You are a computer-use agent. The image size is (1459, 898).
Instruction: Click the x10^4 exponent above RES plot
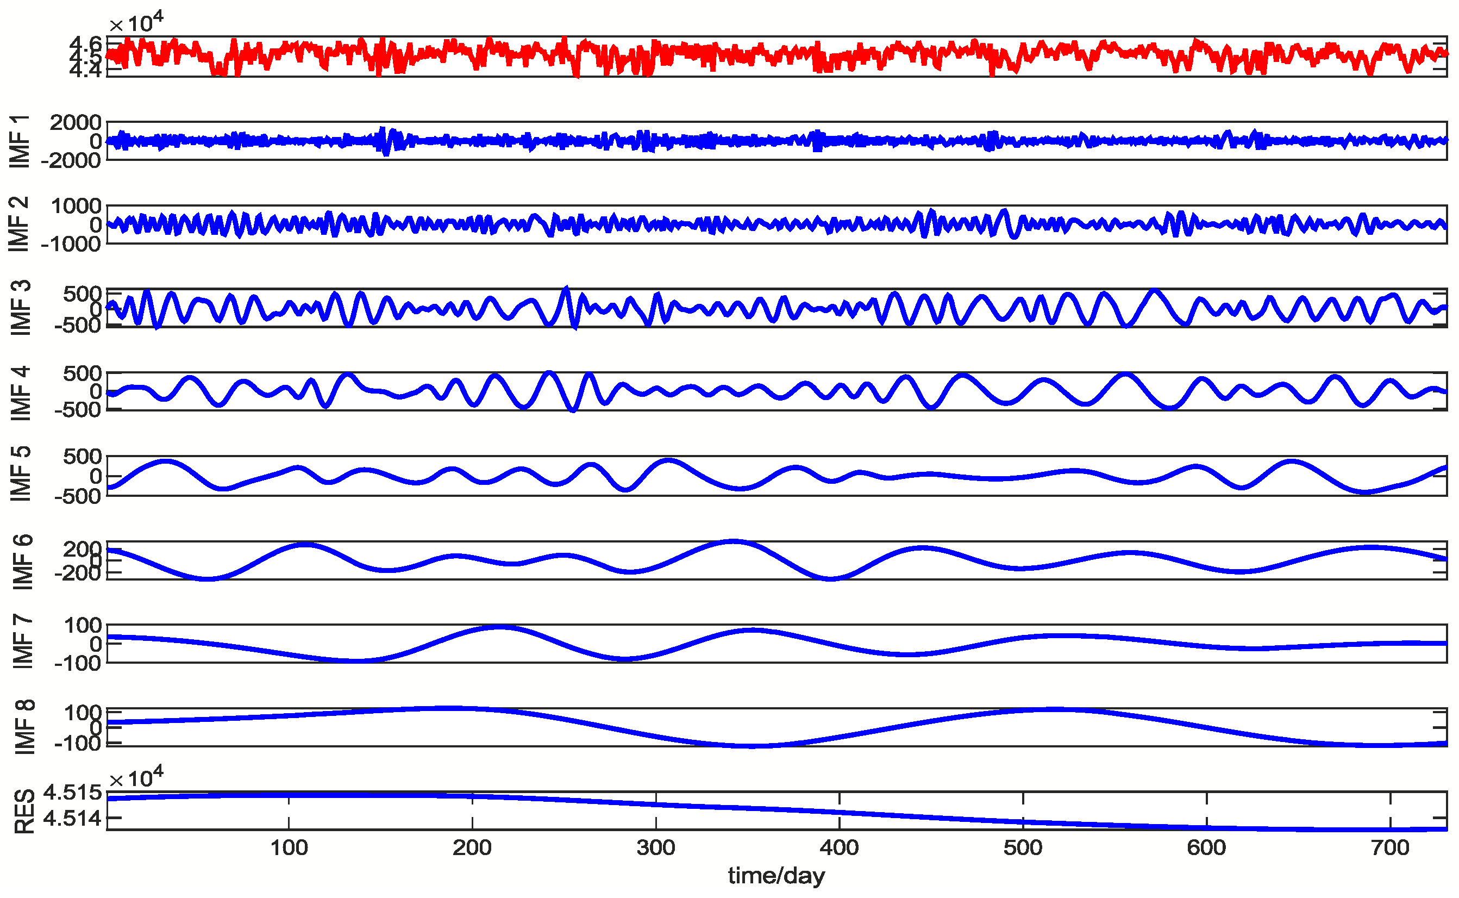coord(136,777)
